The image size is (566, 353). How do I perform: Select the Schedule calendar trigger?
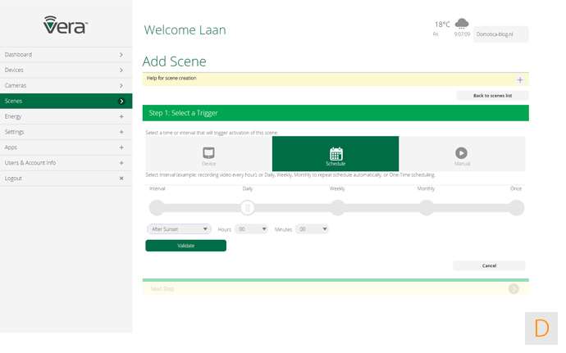click(x=335, y=153)
